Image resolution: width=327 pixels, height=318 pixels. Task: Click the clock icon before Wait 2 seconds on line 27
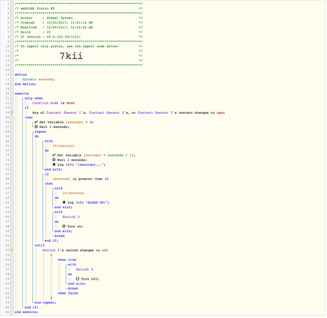coord(36,127)
